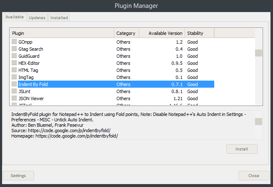Tick the ImgTag plugin checkbox
Image resolution: width=273 pixels, height=187 pixels.
point(14,77)
